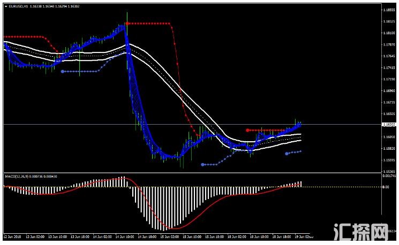Click the 14 Jun 02:00 time label
Screen dimensions: 399x245
point(102,236)
